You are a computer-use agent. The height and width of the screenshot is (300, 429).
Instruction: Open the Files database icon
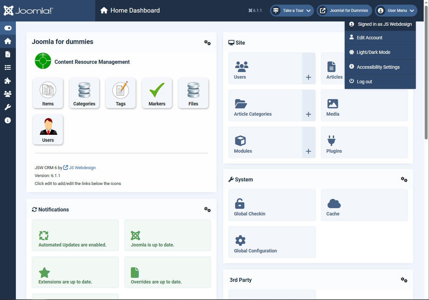click(193, 93)
